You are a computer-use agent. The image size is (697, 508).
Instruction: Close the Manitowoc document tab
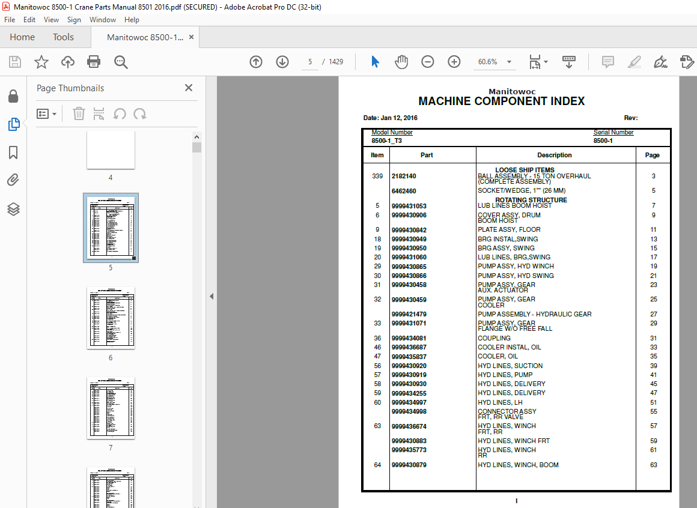(192, 37)
